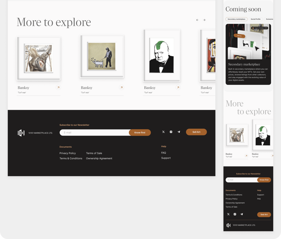Open Privacy Policy in desktop footer
This screenshot has width=281, height=239.
pyautogui.click(x=68, y=153)
